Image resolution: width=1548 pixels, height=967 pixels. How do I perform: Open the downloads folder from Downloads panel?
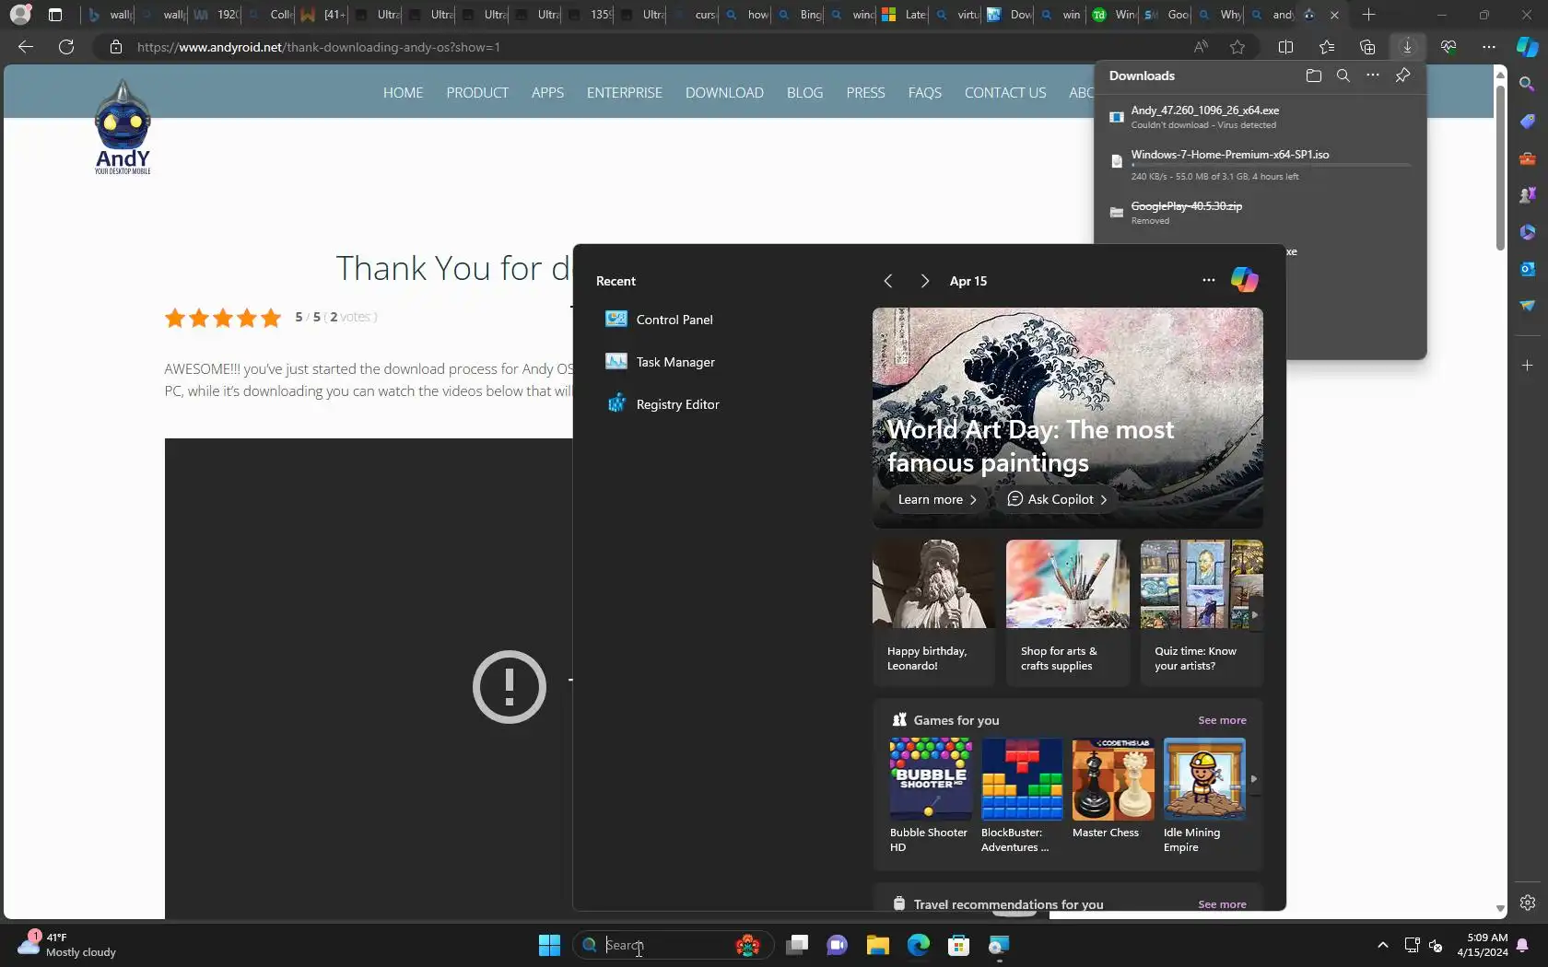click(1314, 76)
